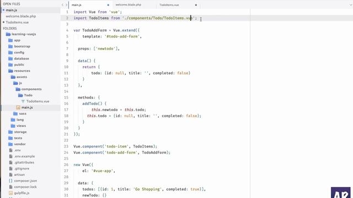Click the folder icon beside storage
Screen dimensions: 353x198
pyautogui.click(x=10, y=132)
